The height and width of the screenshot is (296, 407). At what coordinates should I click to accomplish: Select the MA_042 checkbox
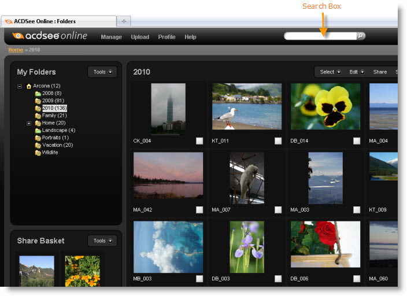(199, 210)
